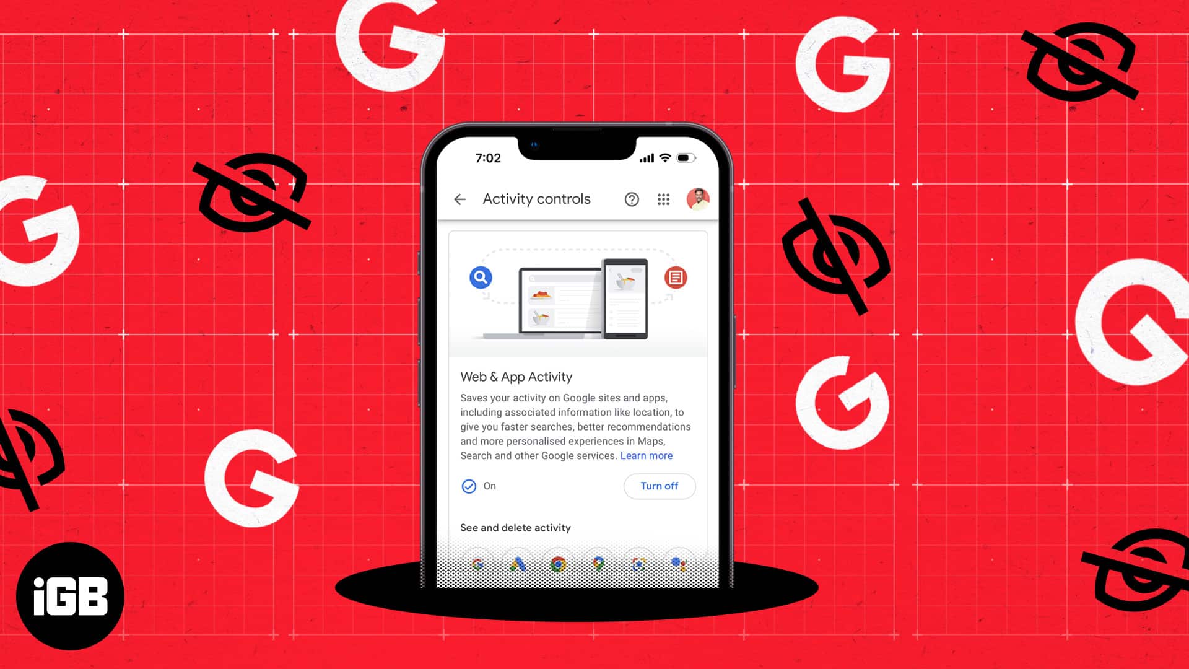Expand See and delete activity section
The width and height of the screenshot is (1189, 669).
click(515, 528)
